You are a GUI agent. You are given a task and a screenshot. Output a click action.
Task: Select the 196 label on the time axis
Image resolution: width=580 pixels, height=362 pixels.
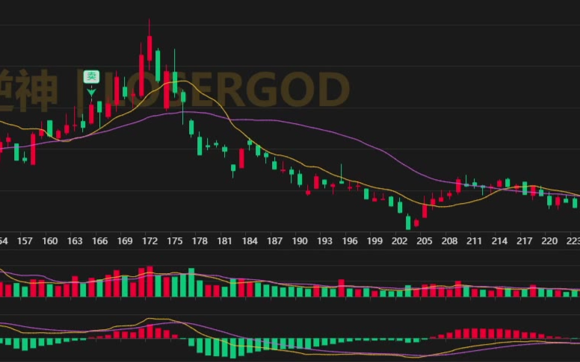coord(350,241)
